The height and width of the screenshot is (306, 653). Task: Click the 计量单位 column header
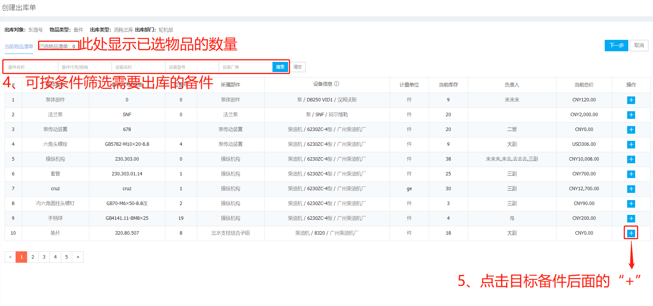(x=409, y=85)
